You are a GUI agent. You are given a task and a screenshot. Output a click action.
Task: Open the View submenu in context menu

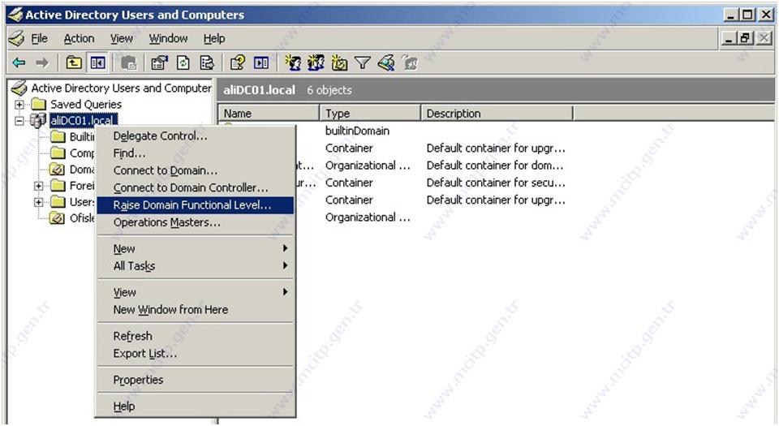[196, 292]
